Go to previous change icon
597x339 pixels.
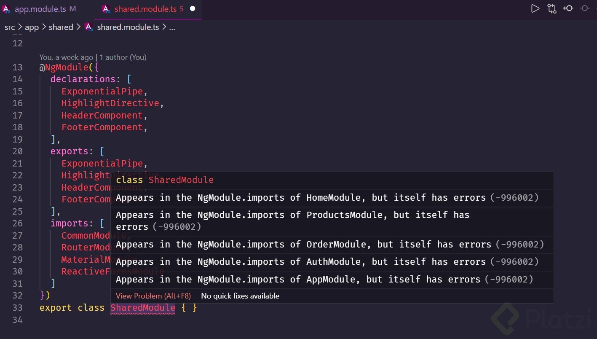(568, 8)
